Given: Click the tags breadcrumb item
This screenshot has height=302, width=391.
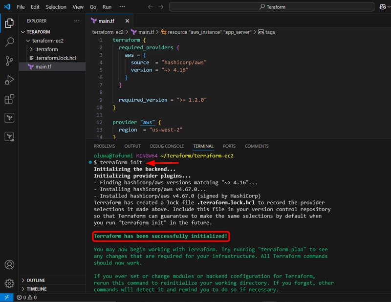Looking at the screenshot, I should pyautogui.click(x=266, y=32).
